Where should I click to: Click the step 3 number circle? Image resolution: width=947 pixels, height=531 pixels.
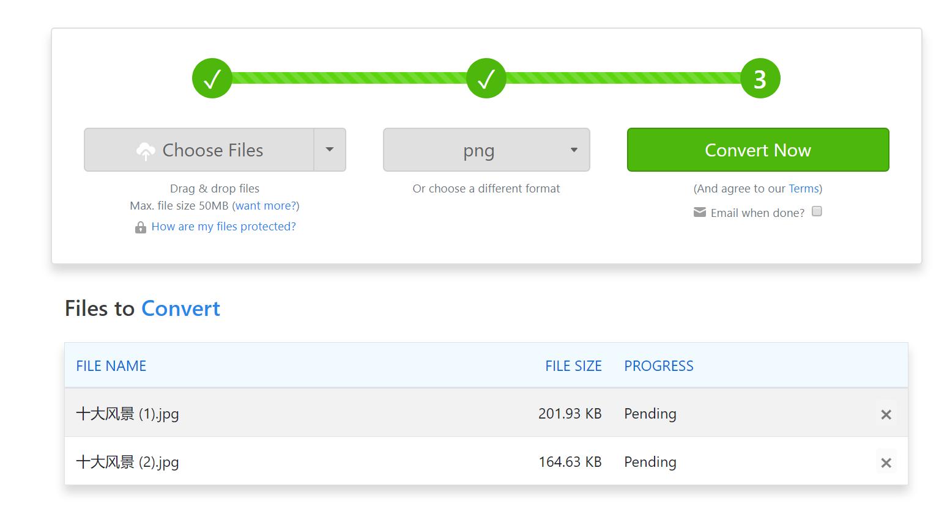760,78
